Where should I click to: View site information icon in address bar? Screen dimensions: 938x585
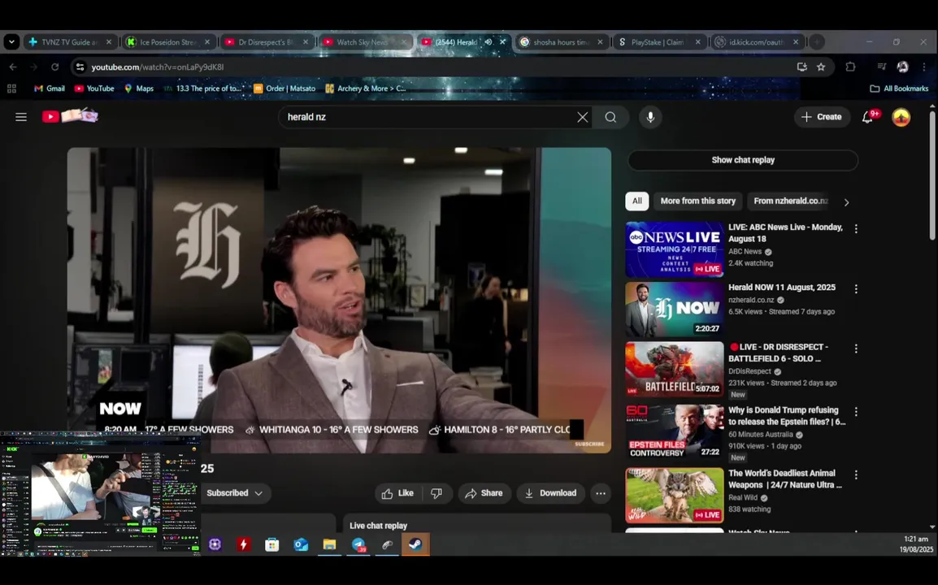tap(80, 67)
